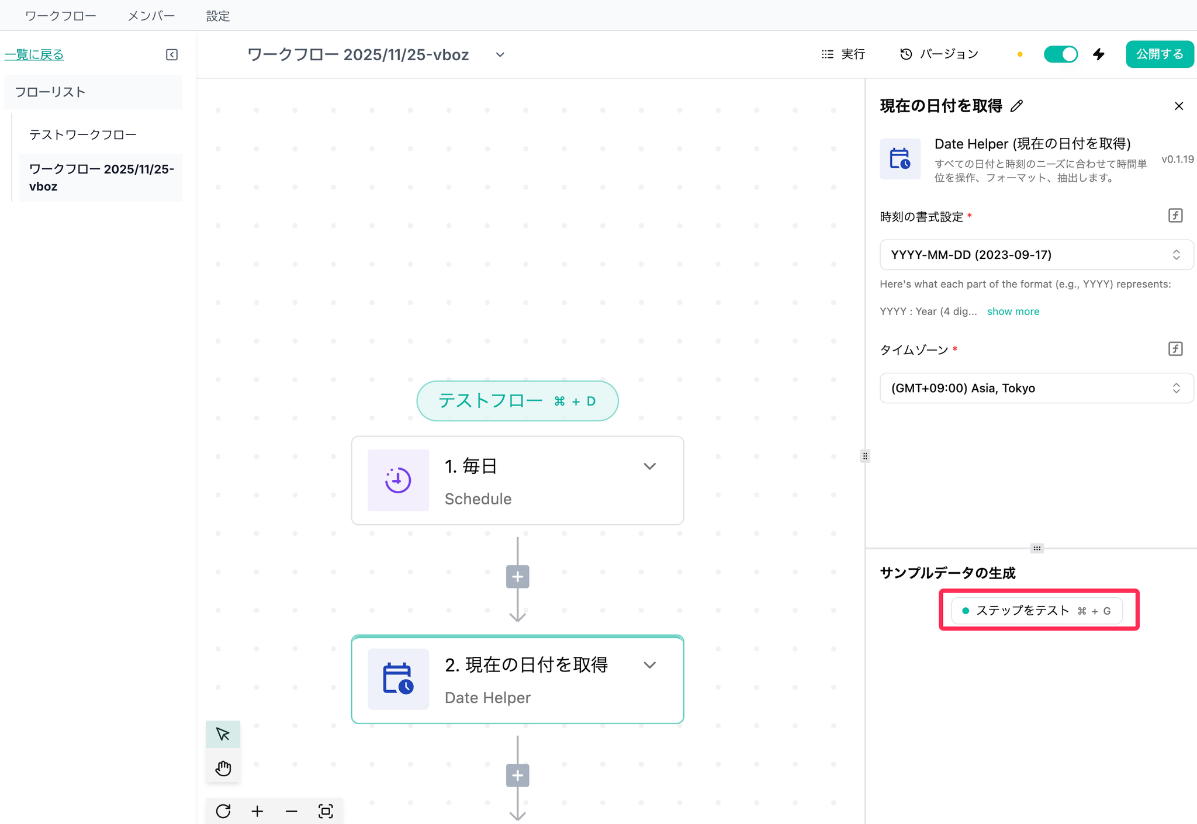Open the 設定 tab
This screenshot has height=824, width=1197.
click(218, 16)
